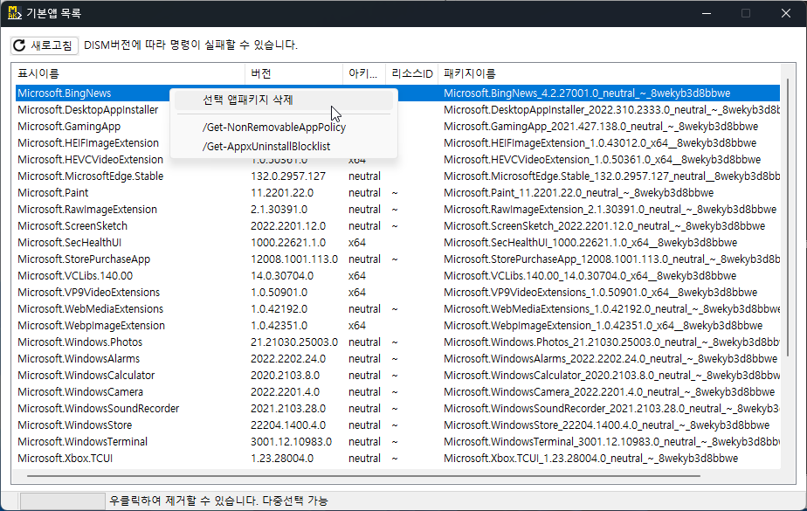Image resolution: width=807 pixels, height=511 pixels.
Task: Select the Microsoft.WindowsTerminal row
Action: pos(397,441)
